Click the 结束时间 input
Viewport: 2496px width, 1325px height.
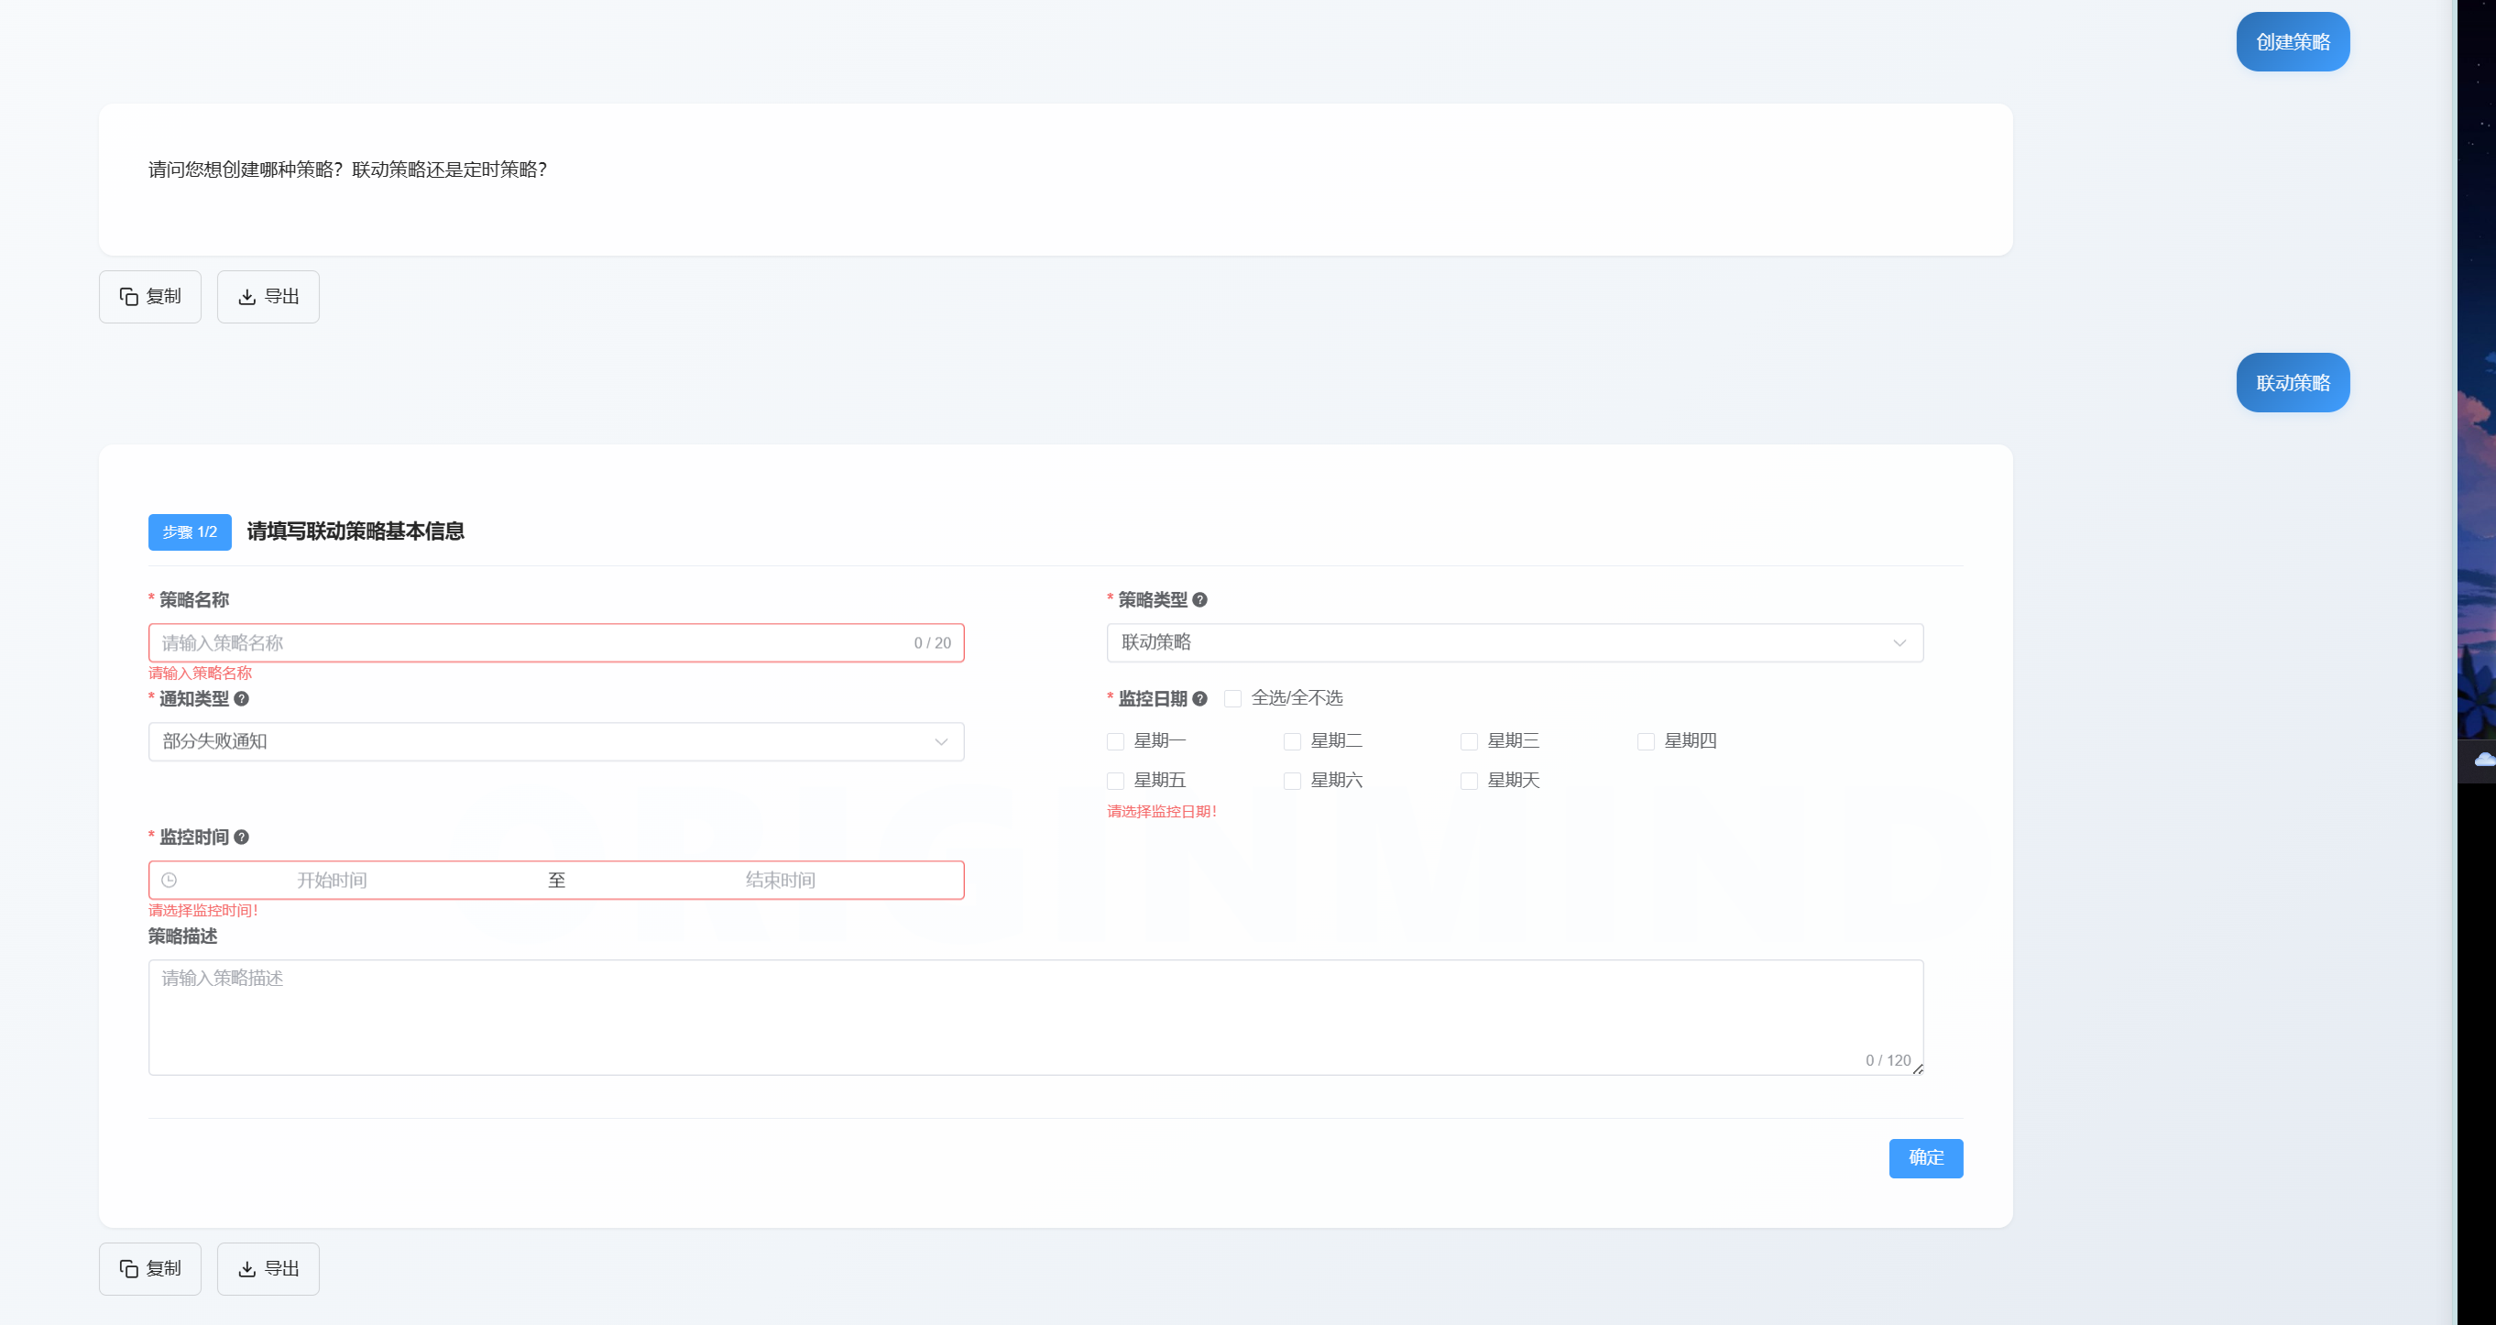coord(780,880)
